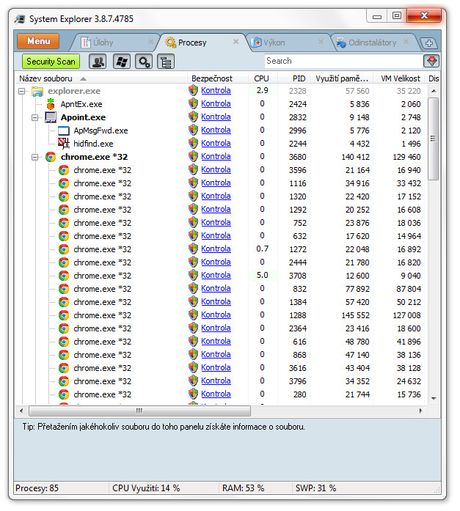The image size is (460, 511).
Task: Select chrome.exe row with PID 2444
Action: point(220,262)
